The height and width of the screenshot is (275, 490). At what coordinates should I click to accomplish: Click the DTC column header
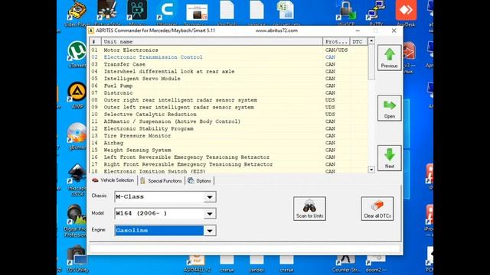point(358,41)
